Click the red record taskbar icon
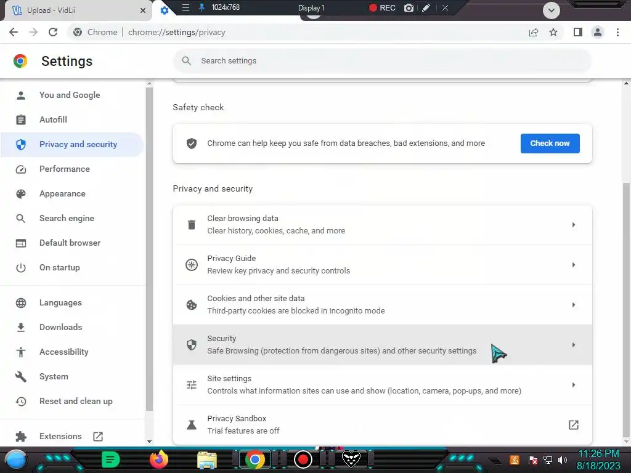631x473 pixels. [x=303, y=459]
